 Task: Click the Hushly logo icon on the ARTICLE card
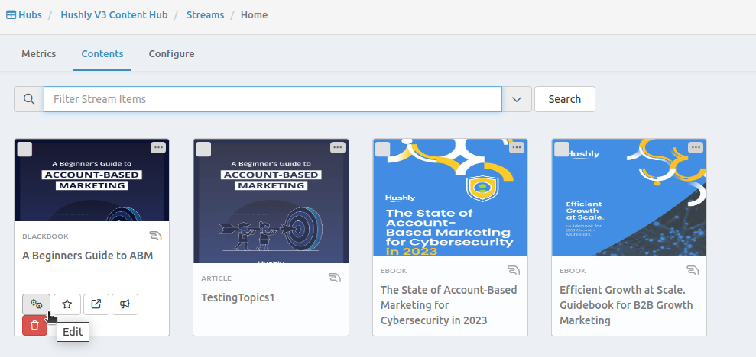[335, 278]
